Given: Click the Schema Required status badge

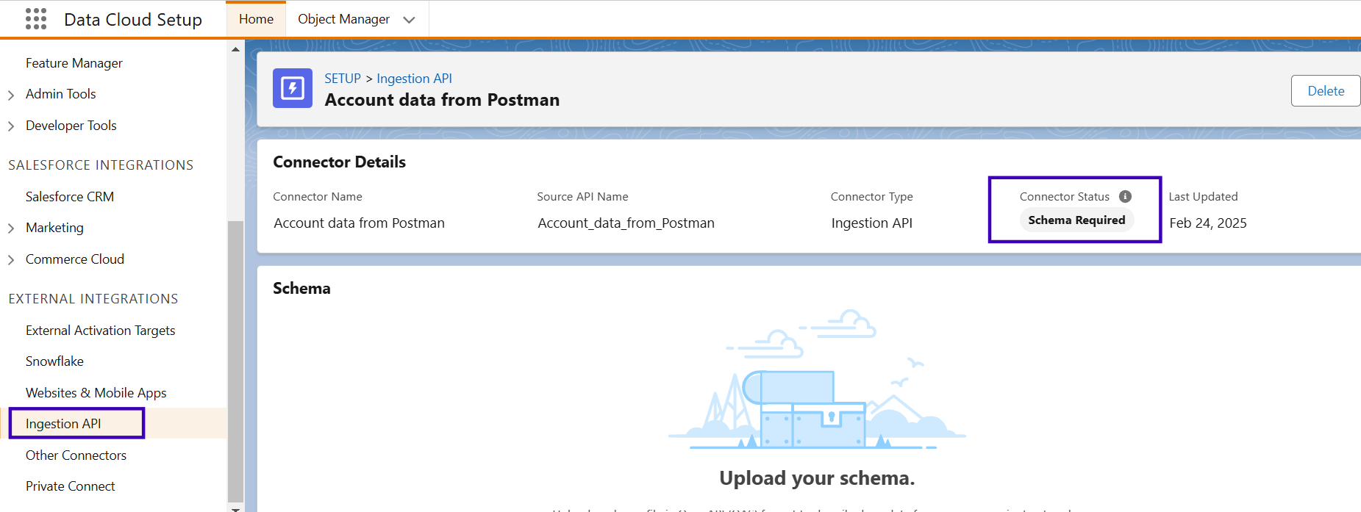Looking at the screenshot, I should pyautogui.click(x=1076, y=220).
